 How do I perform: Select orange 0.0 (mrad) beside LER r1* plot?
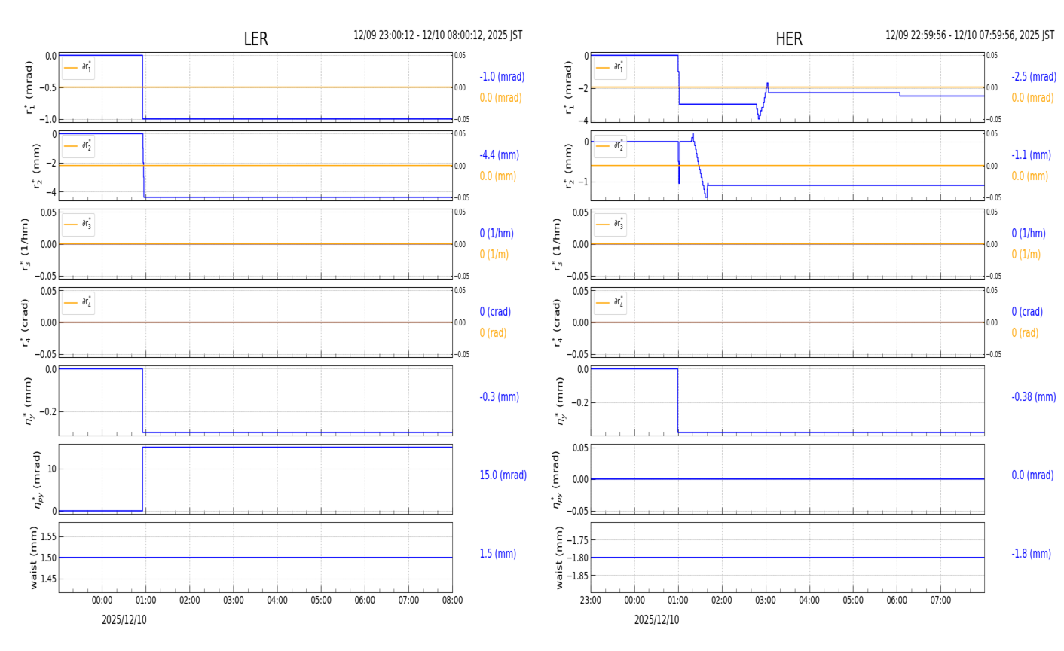click(500, 98)
